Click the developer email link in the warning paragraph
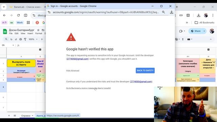The width and height of the screenshot is (217, 122). 78,59
